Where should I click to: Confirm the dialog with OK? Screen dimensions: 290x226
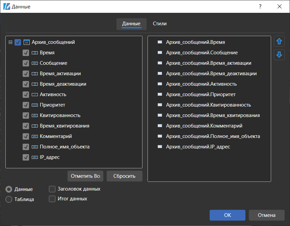pyautogui.click(x=227, y=215)
